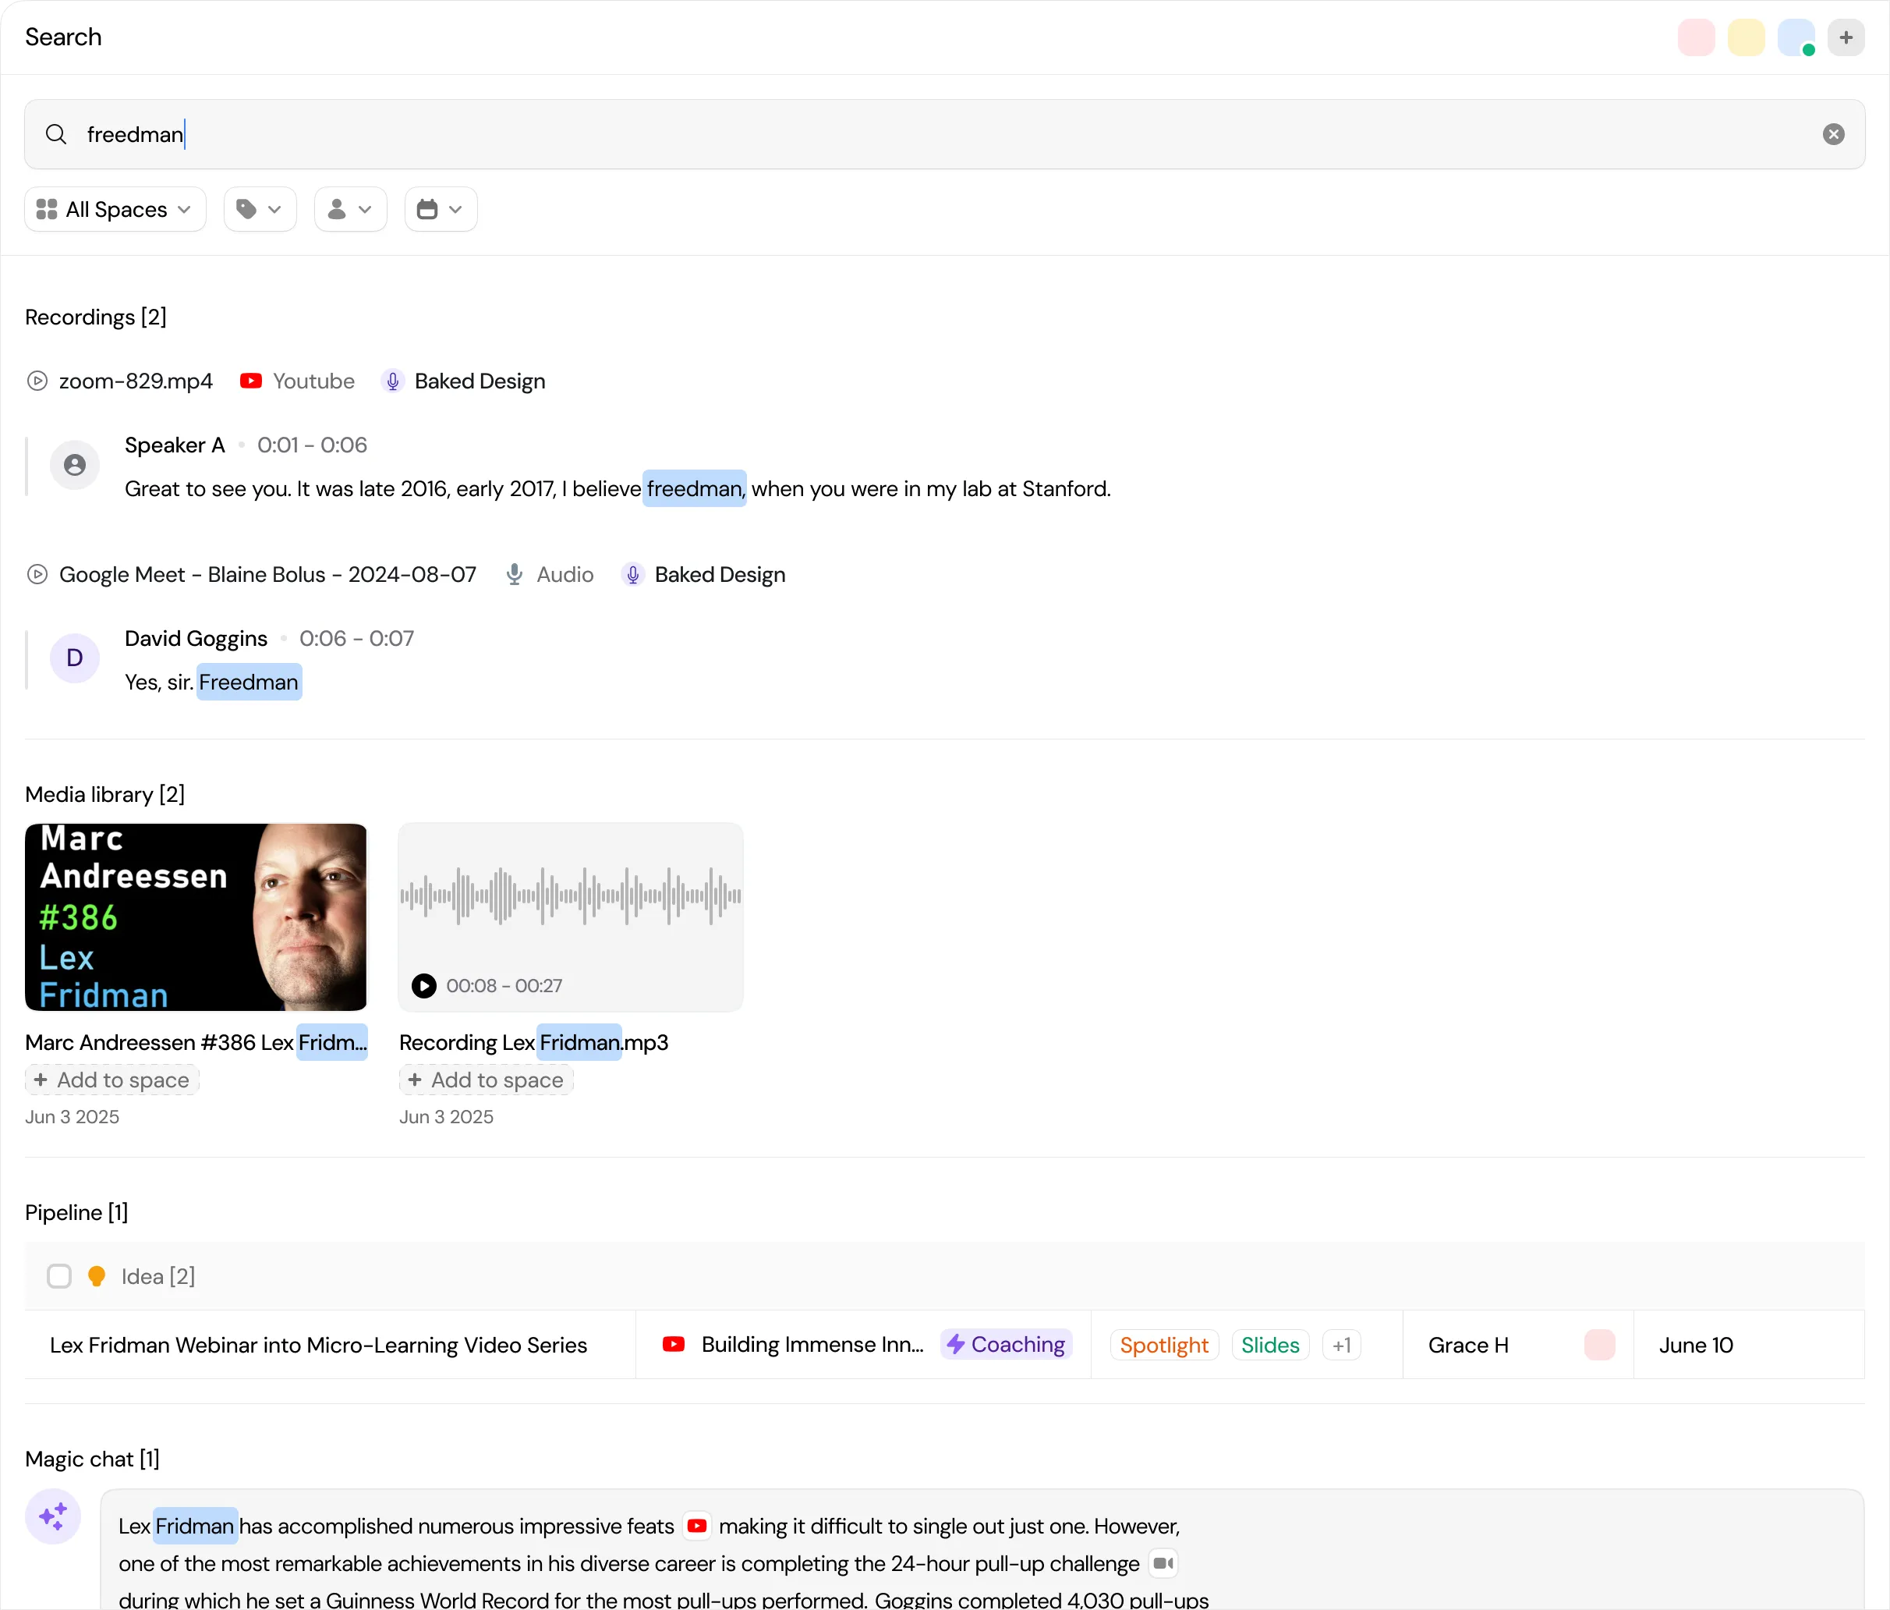Open Building Immense Inn... source
The height and width of the screenshot is (1610, 1890).
pos(812,1345)
